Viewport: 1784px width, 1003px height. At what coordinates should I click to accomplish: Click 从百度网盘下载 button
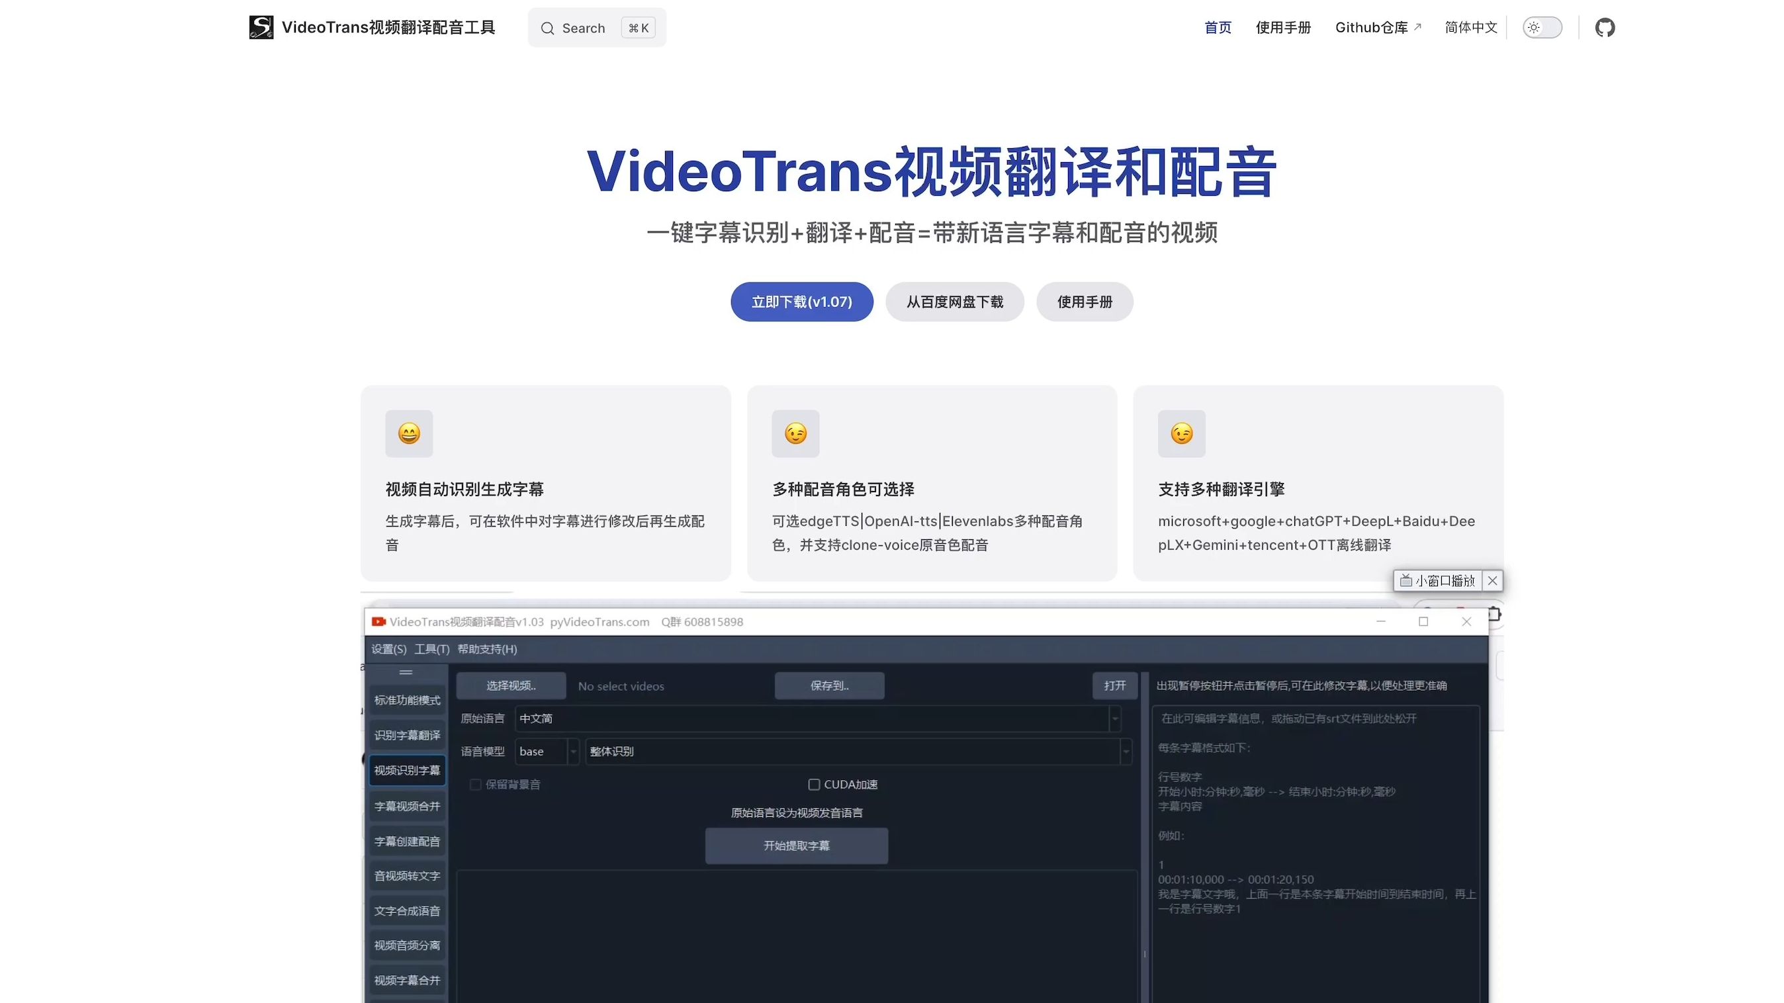tap(954, 302)
